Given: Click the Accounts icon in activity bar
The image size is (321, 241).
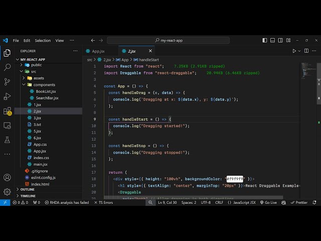Looking at the screenshot, I should (x=7, y=177).
